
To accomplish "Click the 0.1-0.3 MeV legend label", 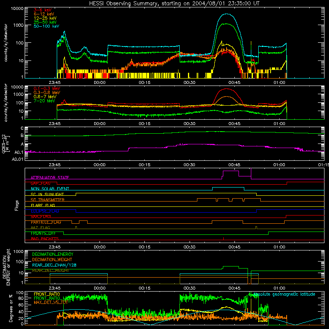I will (x=47, y=88).
